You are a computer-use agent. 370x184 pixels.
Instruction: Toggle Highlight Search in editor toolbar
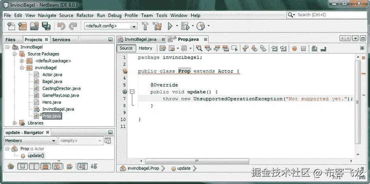[x=226, y=48]
